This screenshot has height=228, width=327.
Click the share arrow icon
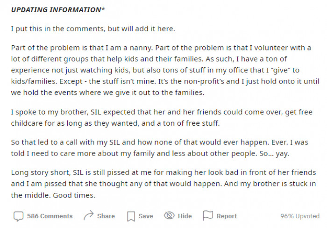(x=88, y=216)
